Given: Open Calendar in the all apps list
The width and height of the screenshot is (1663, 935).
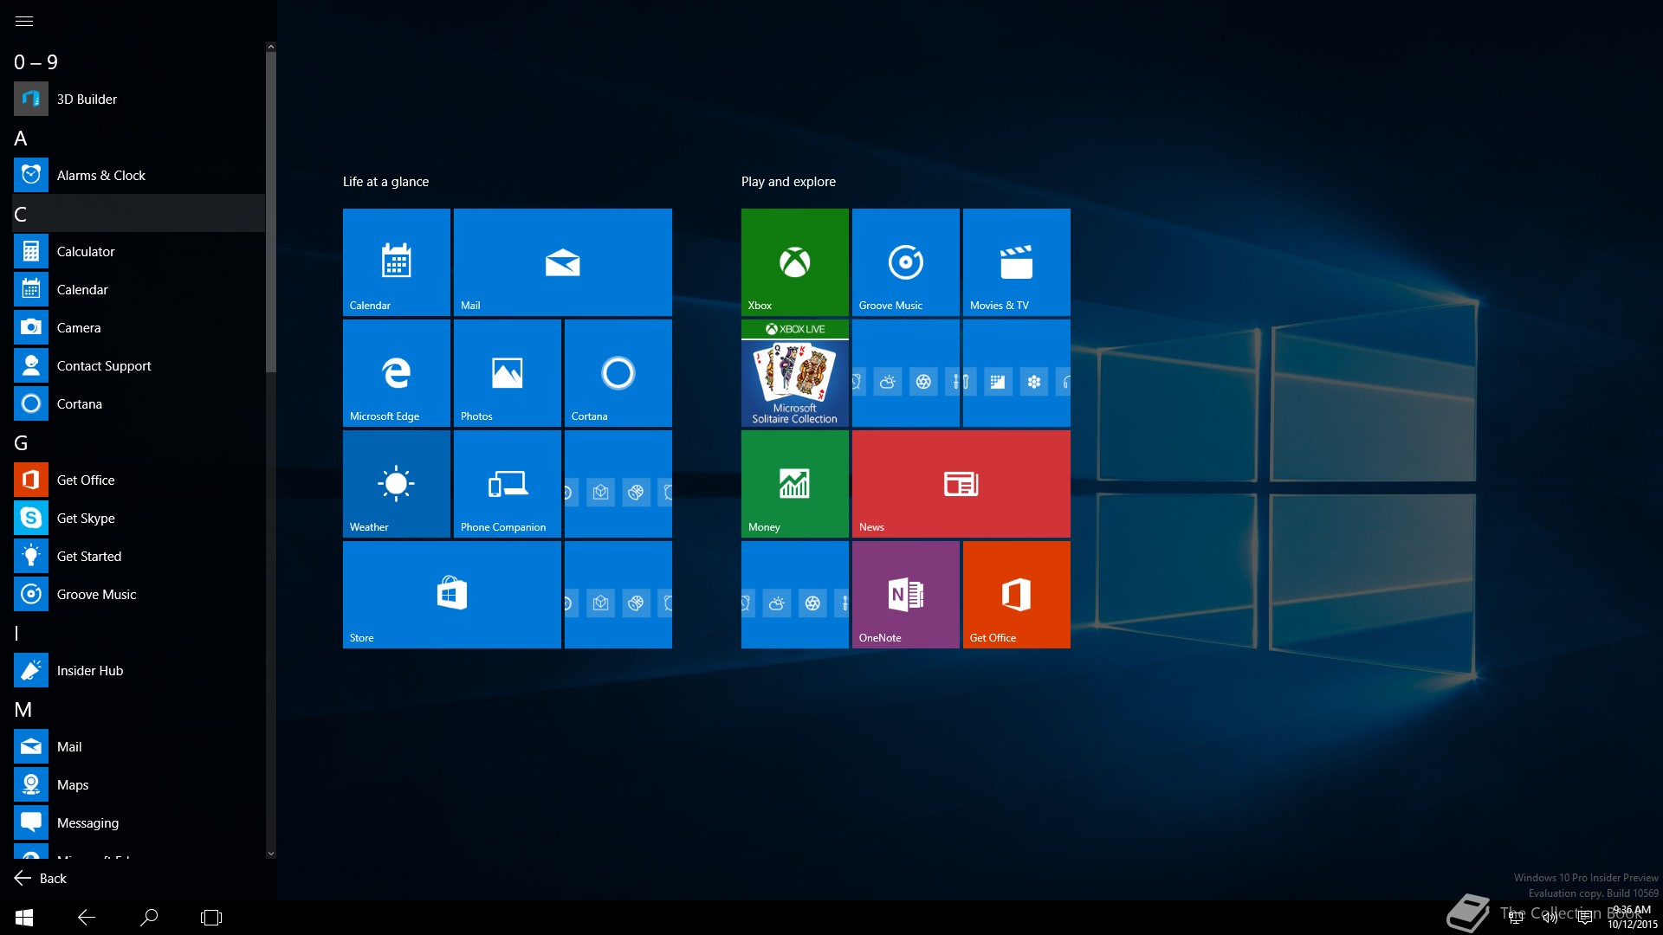Looking at the screenshot, I should [139, 289].
